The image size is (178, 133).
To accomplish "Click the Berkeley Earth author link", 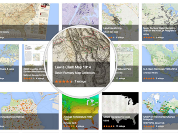I will click(70, 123).
